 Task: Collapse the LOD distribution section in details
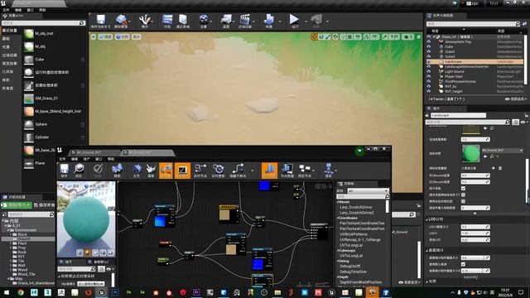click(x=427, y=219)
